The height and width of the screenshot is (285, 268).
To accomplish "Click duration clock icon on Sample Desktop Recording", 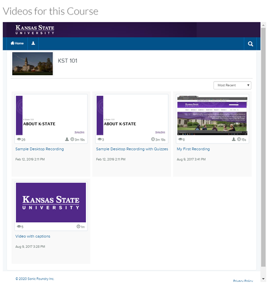I will (72, 139).
